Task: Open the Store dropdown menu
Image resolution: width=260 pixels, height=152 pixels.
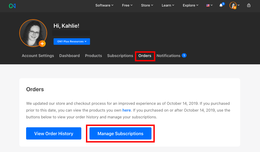Action: (x=147, y=5)
